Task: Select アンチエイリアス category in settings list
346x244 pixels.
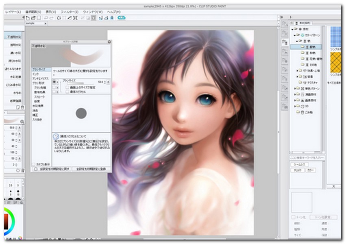Action: pyautogui.click(x=41, y=78)
